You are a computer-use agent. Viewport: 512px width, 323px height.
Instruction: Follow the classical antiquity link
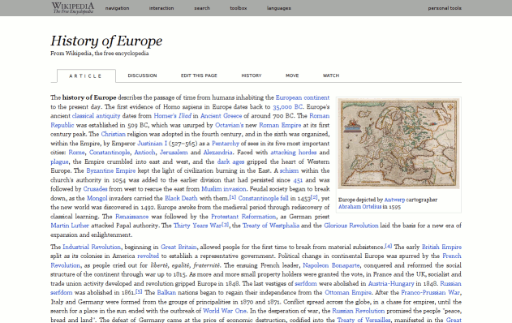(96, 116)
